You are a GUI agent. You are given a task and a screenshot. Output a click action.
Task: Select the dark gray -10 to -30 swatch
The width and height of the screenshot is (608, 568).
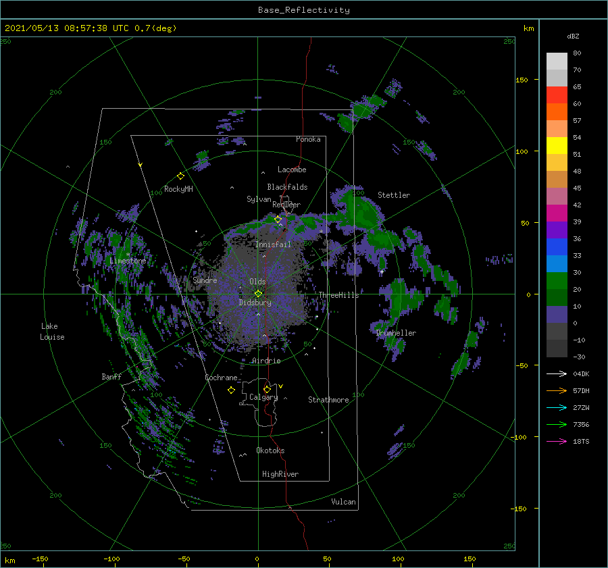(x=557, y=348)
